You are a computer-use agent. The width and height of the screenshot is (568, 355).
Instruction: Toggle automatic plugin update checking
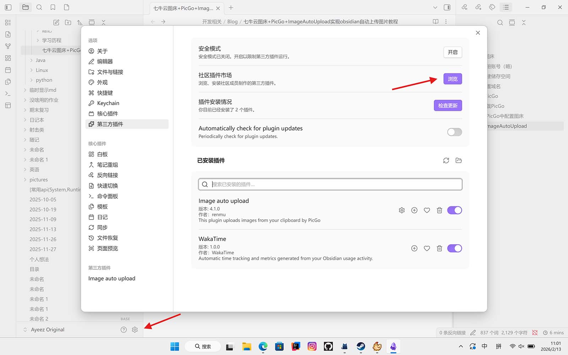click(x=454, y=132)
